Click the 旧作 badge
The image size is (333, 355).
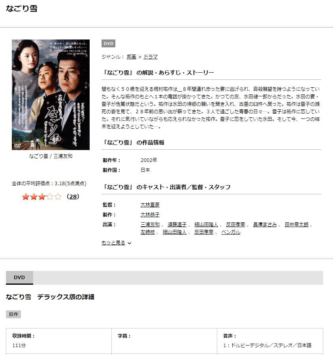click(13, 314)
